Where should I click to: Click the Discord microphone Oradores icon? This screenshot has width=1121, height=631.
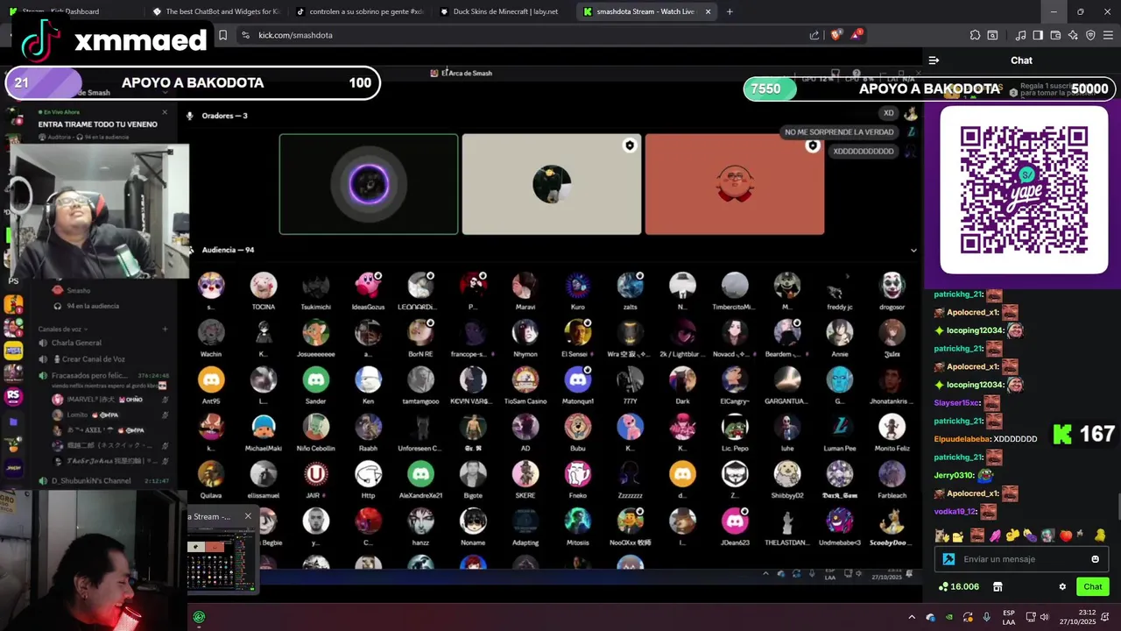(190, 116)
